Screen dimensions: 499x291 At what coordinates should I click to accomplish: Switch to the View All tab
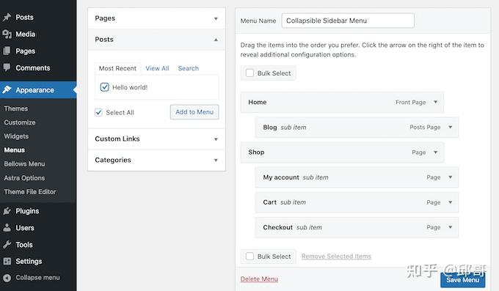tap(157, 68)
